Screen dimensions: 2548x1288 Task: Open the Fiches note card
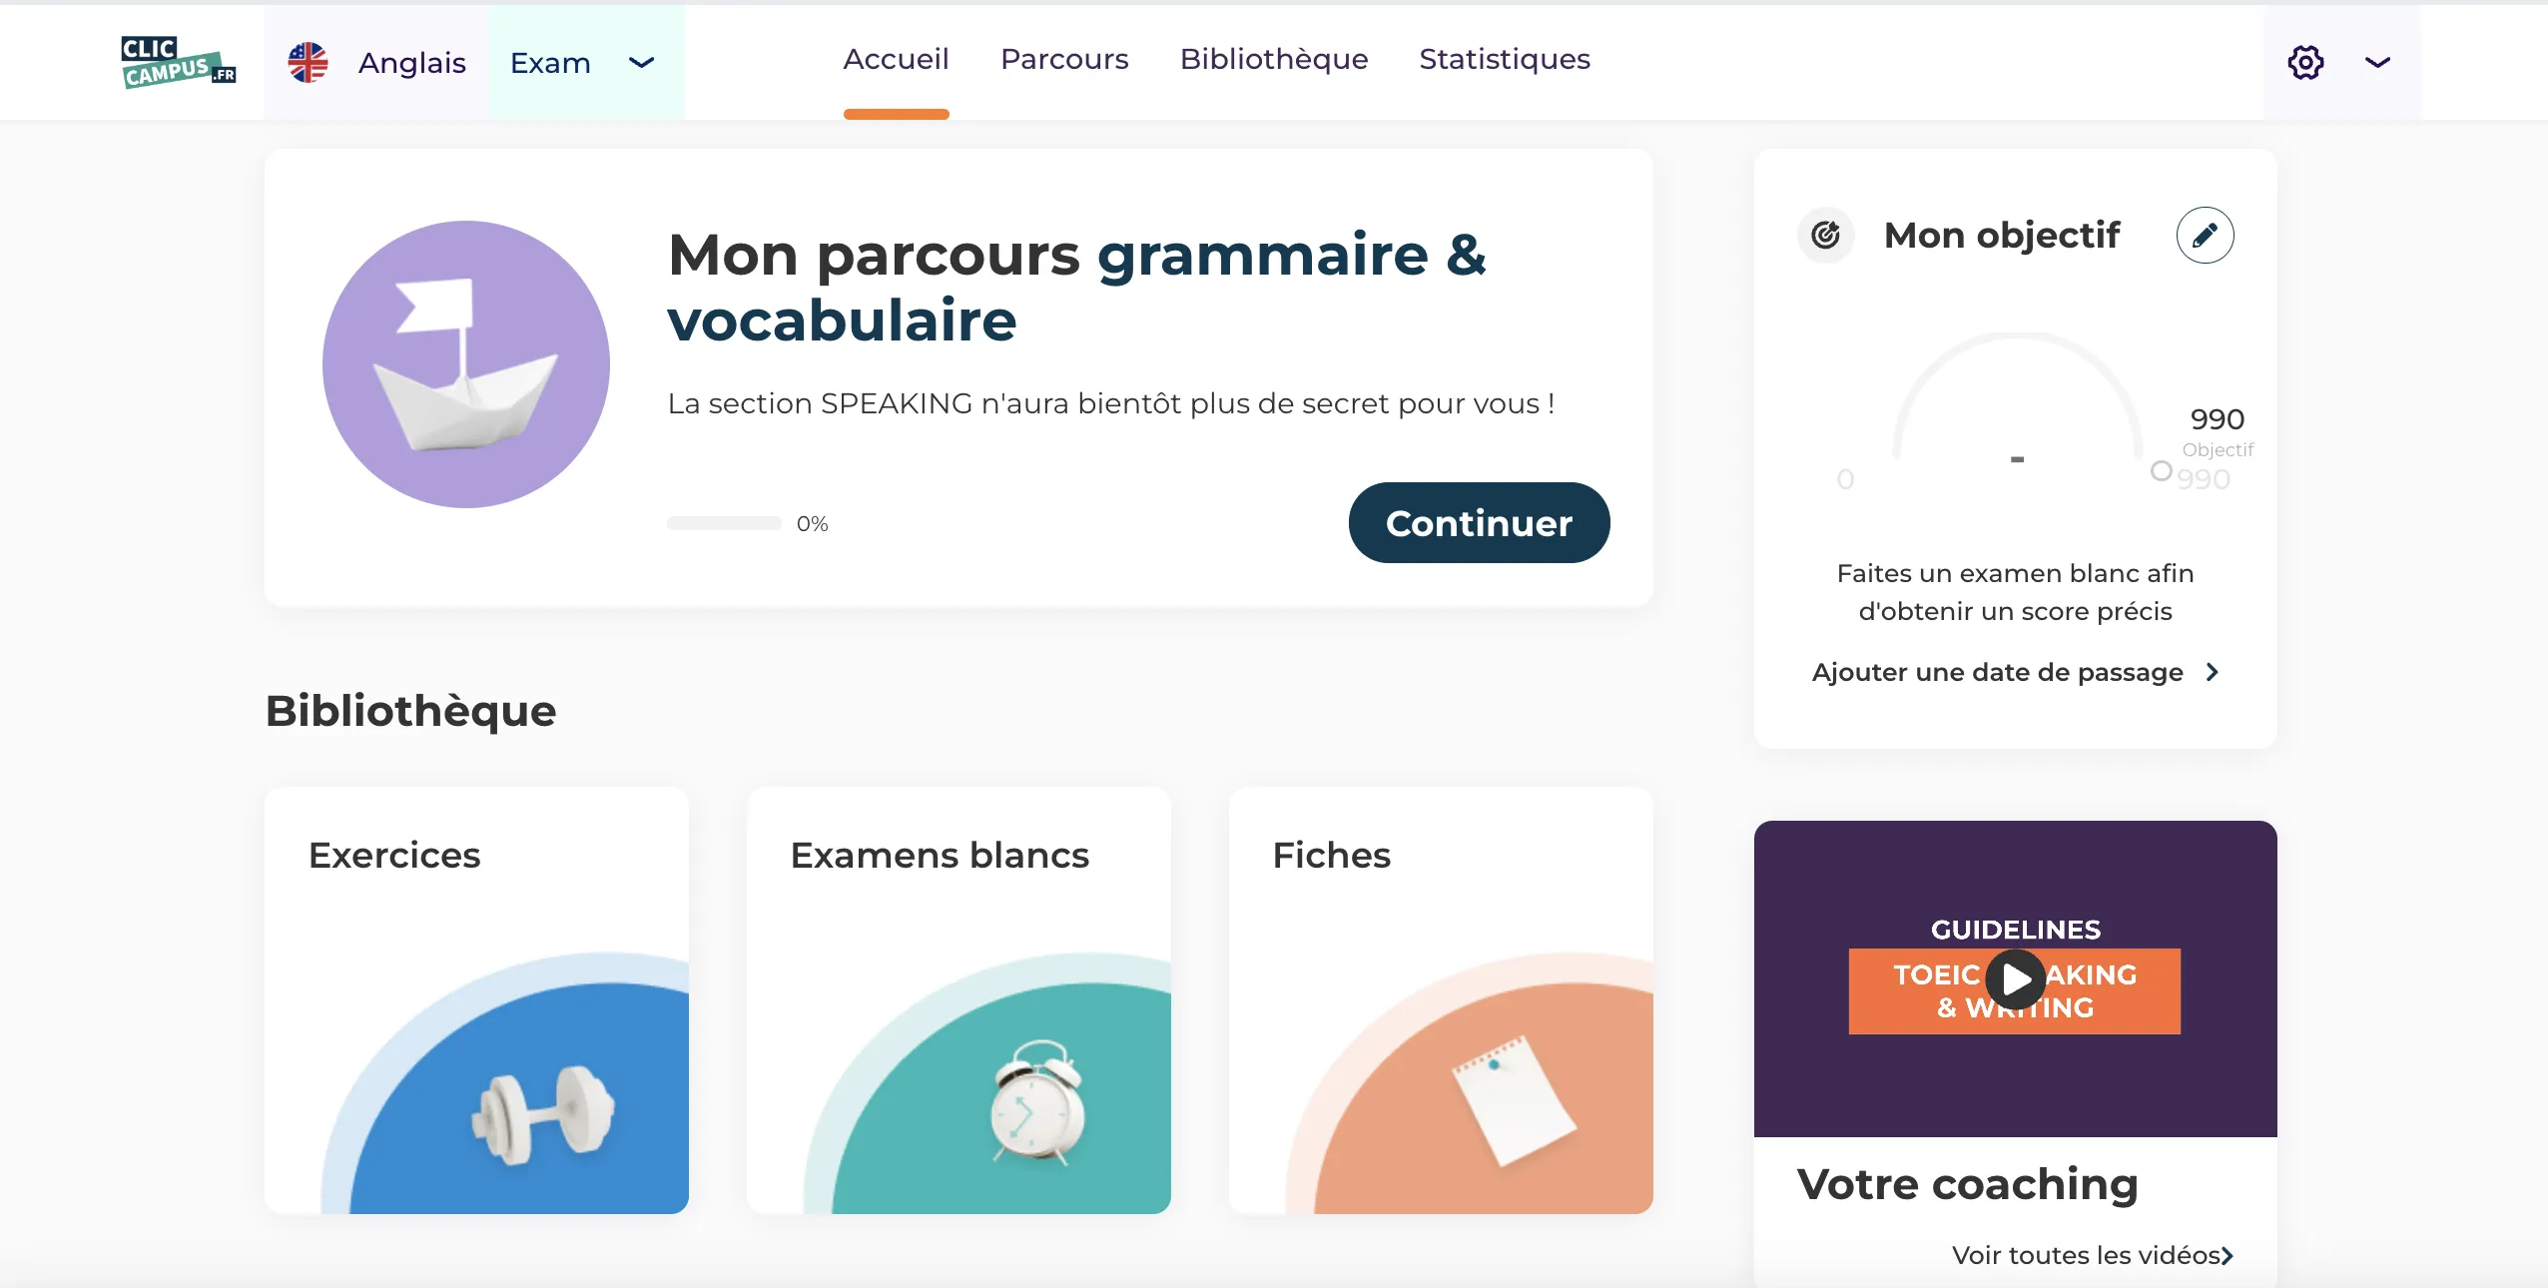point(1441,1000)
